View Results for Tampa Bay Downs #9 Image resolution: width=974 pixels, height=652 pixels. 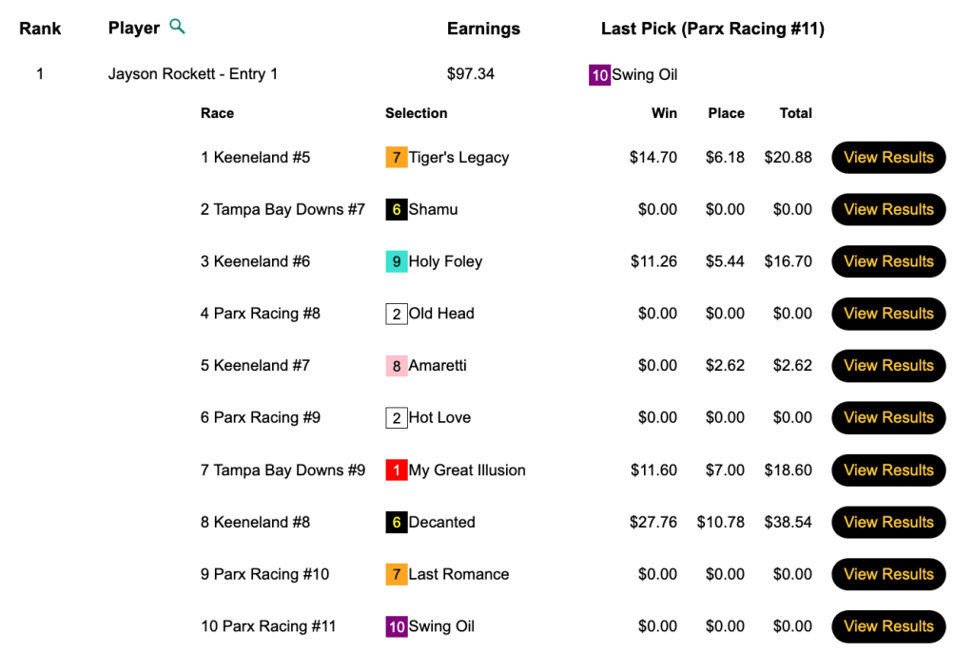[x=888, y=470]
